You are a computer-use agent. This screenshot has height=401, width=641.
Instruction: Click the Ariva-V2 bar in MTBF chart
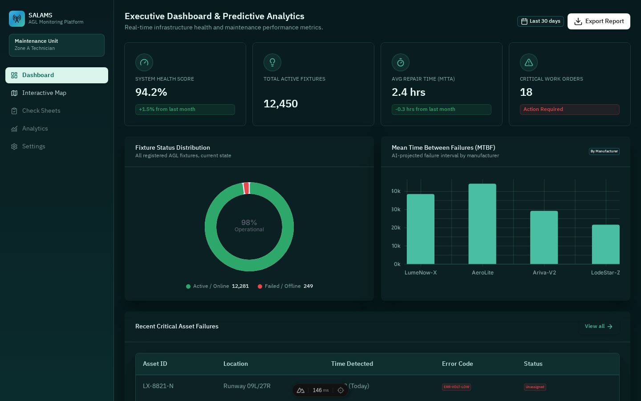(x=544, y=237)
